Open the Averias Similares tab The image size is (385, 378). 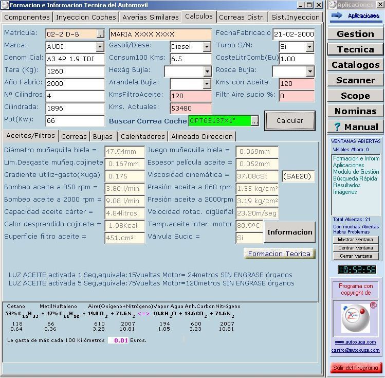pyautogui.click(x=150, y=17)
